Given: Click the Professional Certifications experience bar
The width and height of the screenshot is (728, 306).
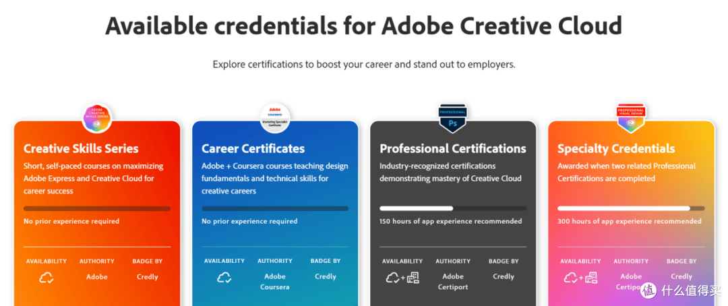Looking at the screenshot, I should pos(453,208).
